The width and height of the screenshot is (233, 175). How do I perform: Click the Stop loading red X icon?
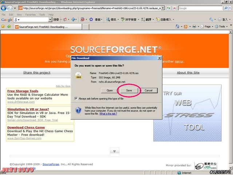click(174, 8)
